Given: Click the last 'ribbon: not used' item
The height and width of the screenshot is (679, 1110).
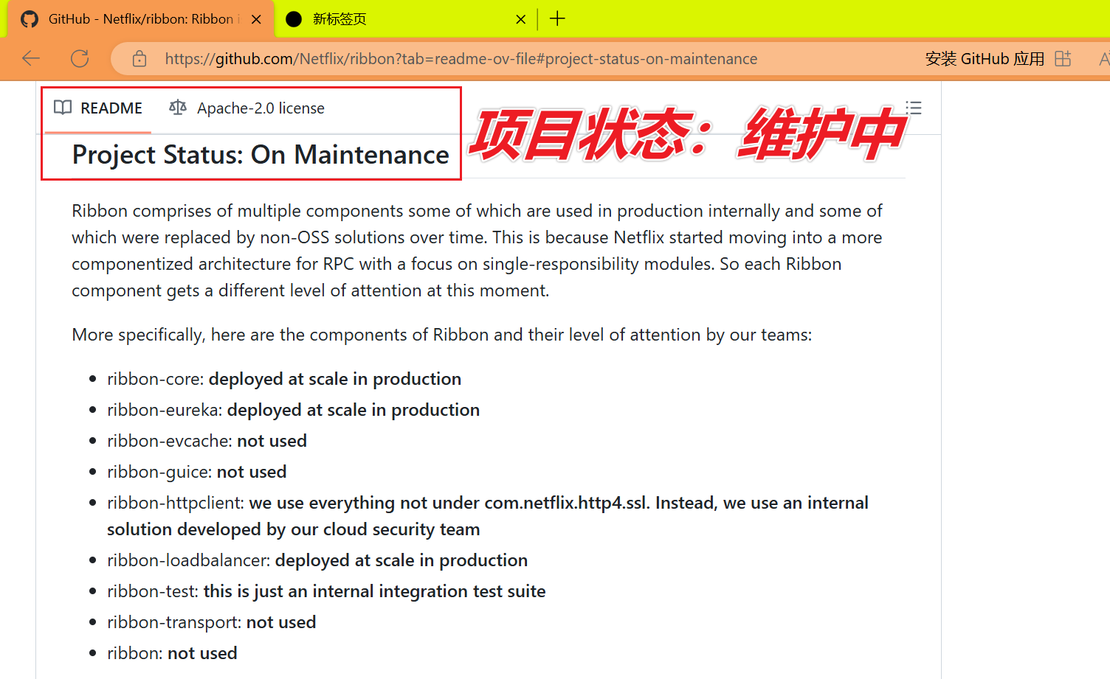Looking at the screenshot, I should [172, 653].
